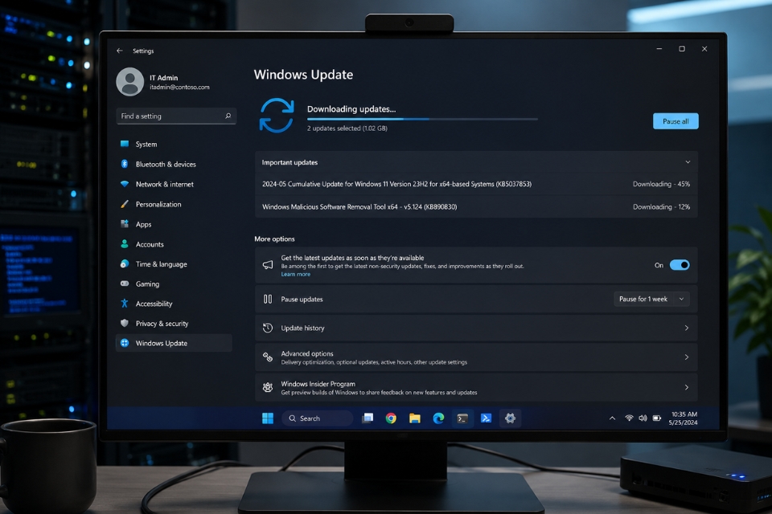Image resolution: width=772 pixels, height=514 pixels.
Task: Go to Privacy & security settings
Action: coord(174,324)
